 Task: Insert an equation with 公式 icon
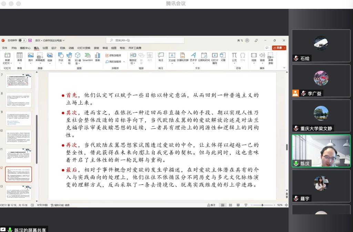click(234, 57)
